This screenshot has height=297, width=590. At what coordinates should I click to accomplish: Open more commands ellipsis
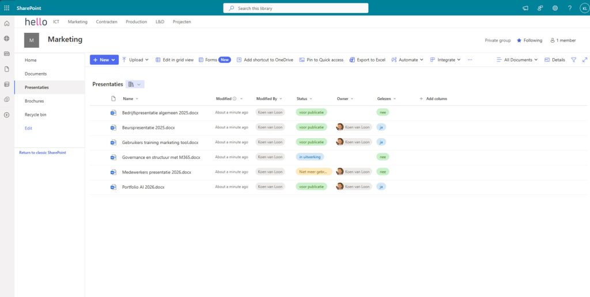(x=470, y=60)
